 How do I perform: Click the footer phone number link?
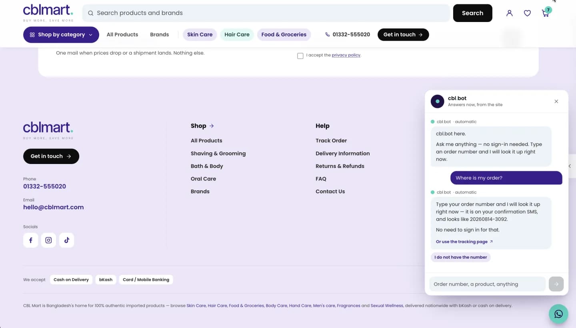pyautogui.click(x=44, y=186)
